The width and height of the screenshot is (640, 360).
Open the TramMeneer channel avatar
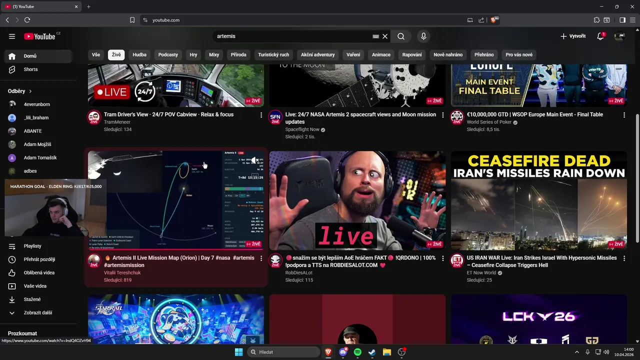(x=94, y=117)
